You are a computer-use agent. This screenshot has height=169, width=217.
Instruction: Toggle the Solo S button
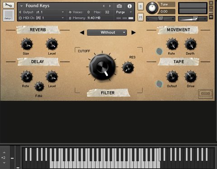[x=141, y=6]
